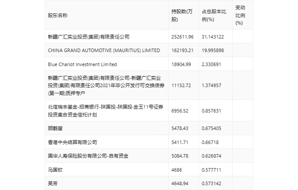Image resolution: width=298 pixels, height=190 pixels.
Task: Click the percentage 0.66718
Action: point(210,142)
